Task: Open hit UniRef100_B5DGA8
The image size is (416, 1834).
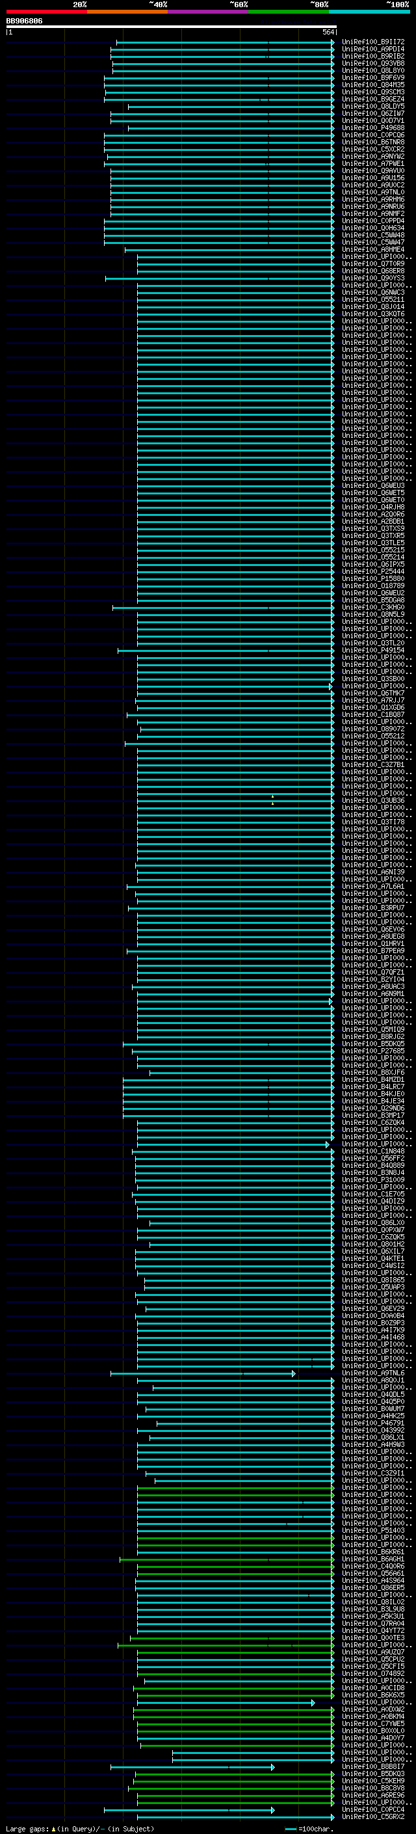Action: click(x=372, y=600)
